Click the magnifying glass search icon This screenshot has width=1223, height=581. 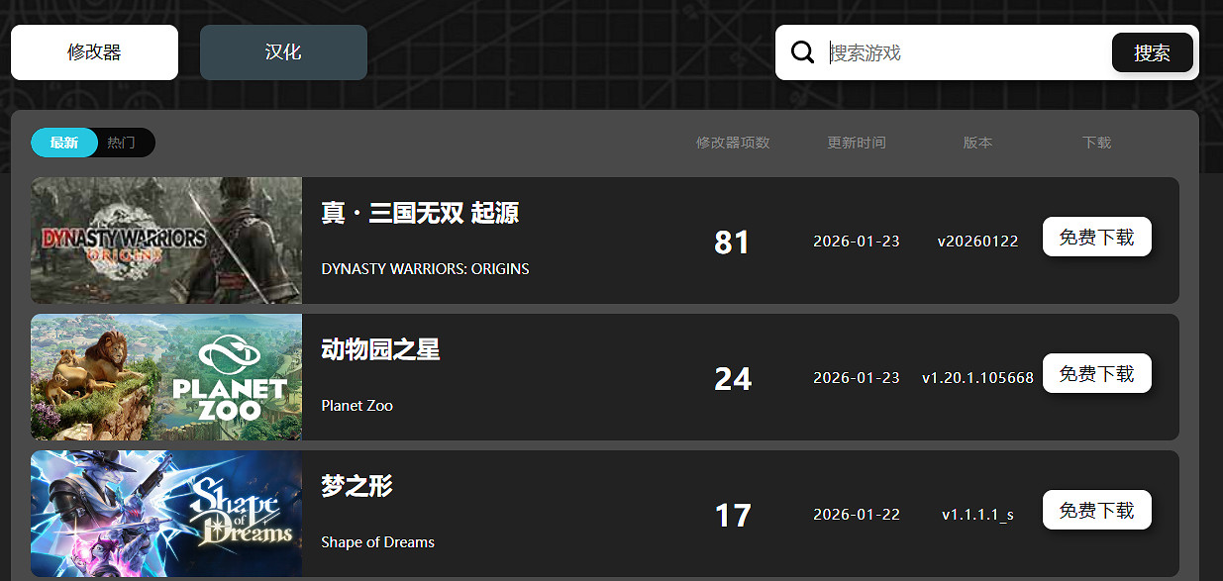click(x=803, y=52)
